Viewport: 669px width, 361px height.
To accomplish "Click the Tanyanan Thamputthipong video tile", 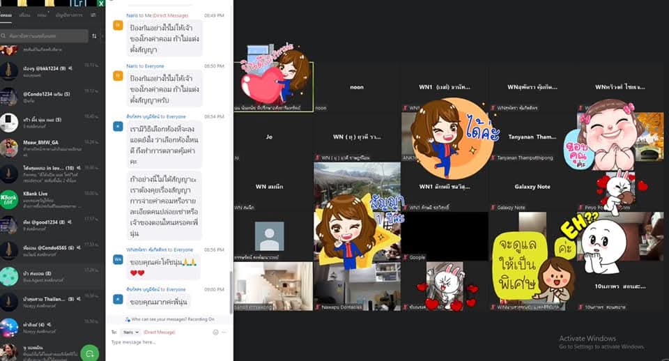I will click(532, 137).
